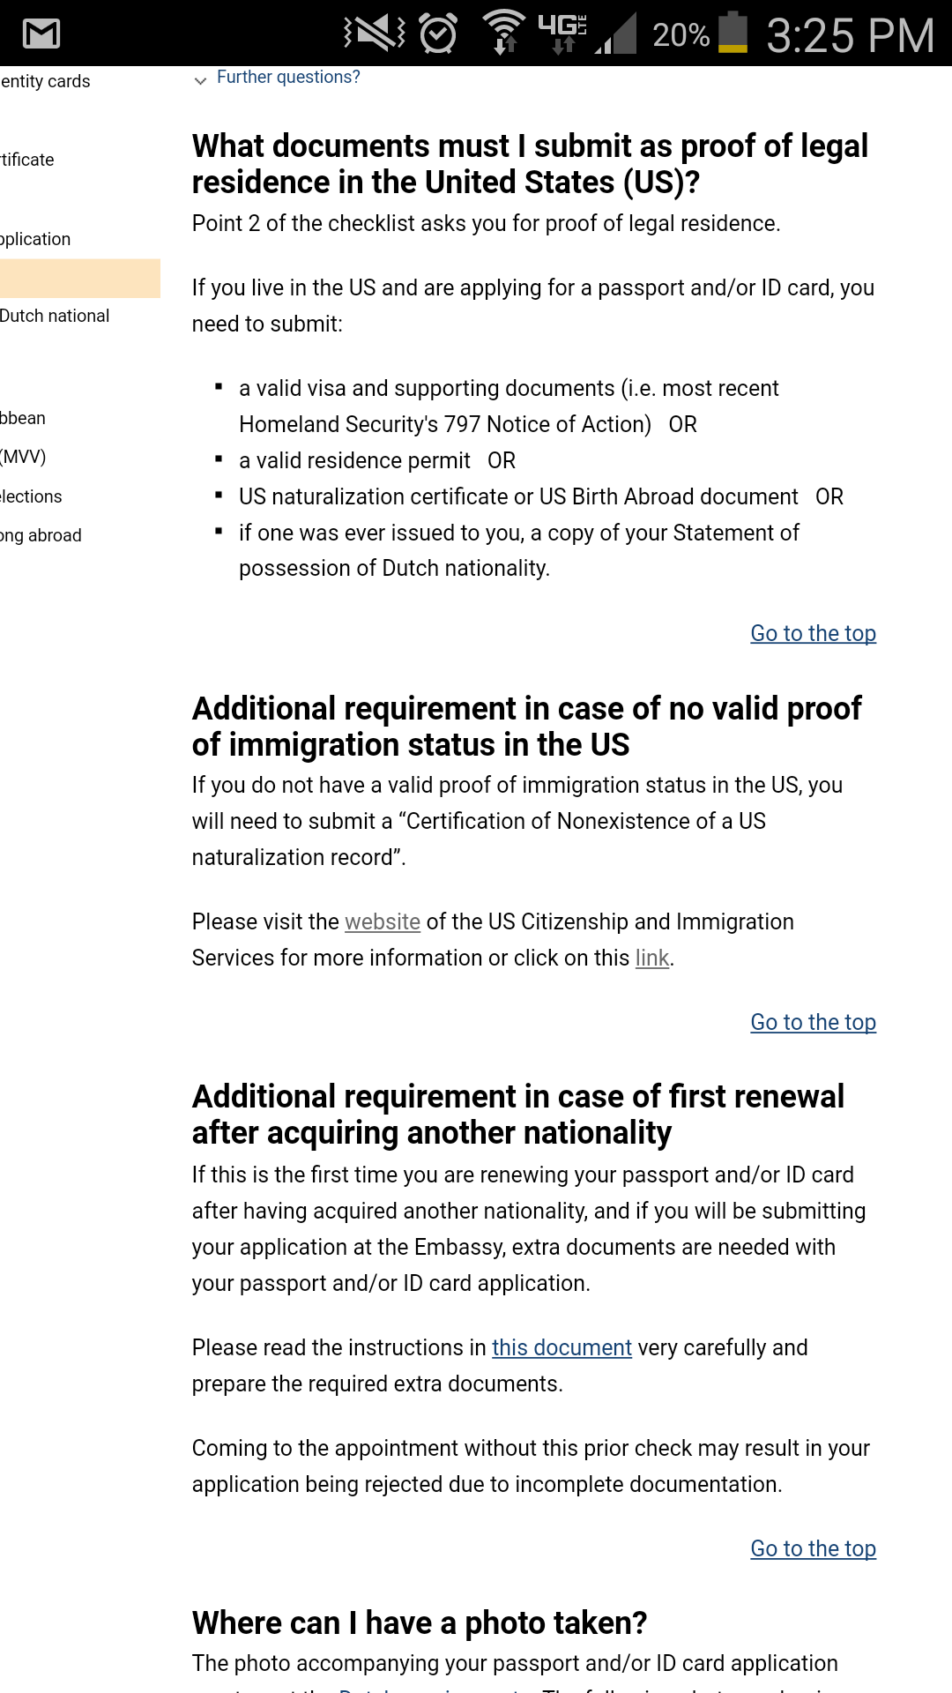The height and width of the screenshot is (1693, 952).
Task: Tap the battery level icon
Action: [733, 34]
